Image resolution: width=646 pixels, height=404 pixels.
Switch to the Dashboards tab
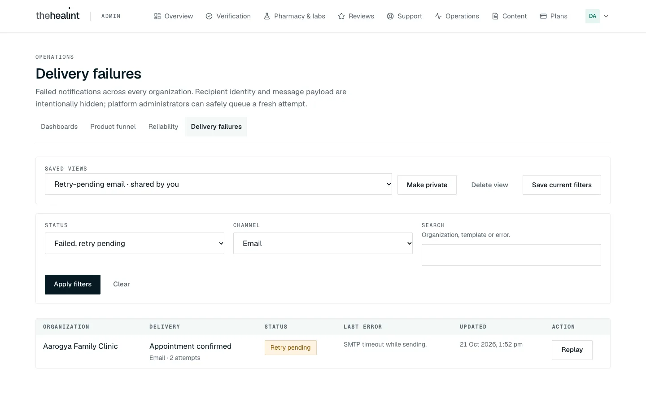(x=59, y=127)
